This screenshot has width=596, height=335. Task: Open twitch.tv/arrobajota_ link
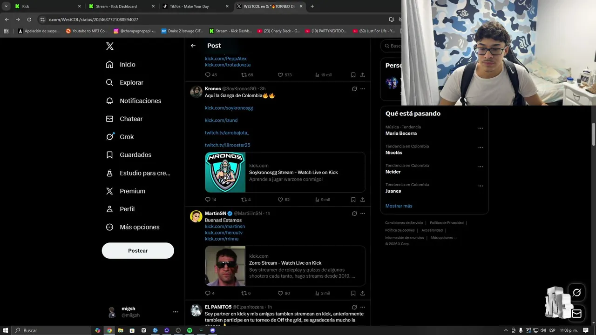(x=227, y=133)
